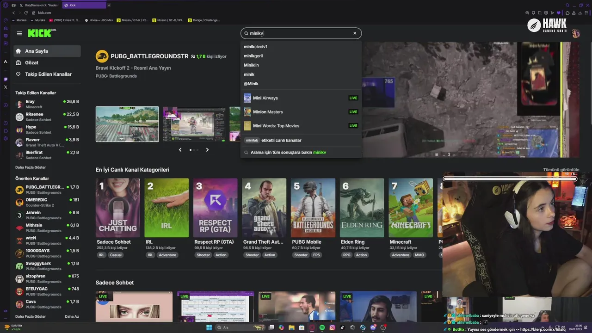Open the PUBG Mobile category card
The image size is (592, 333).
(313, 208)
